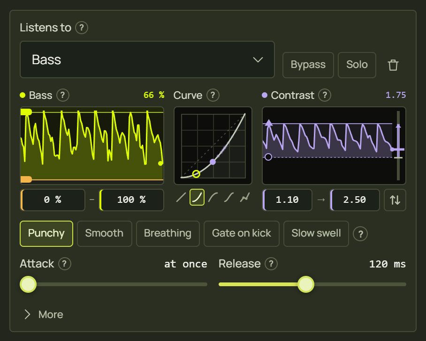Toggle the Bypass button
426x341 pixels.
point(308,65)
